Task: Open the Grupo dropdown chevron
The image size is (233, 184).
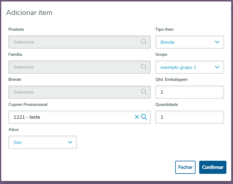Action: tap(217, 67)
